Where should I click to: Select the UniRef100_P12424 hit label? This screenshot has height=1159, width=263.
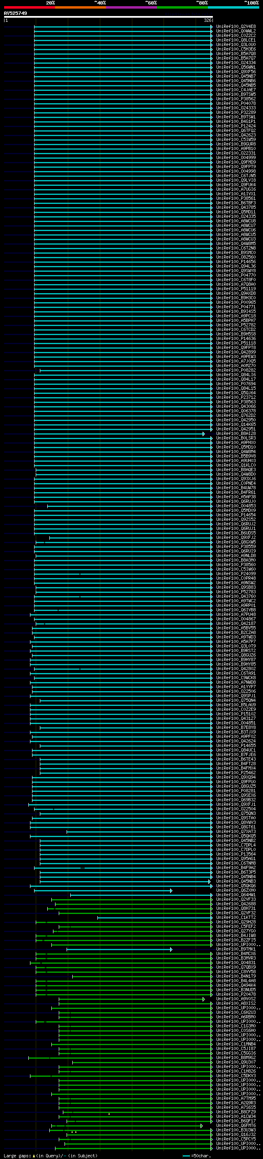coord(236,126)
